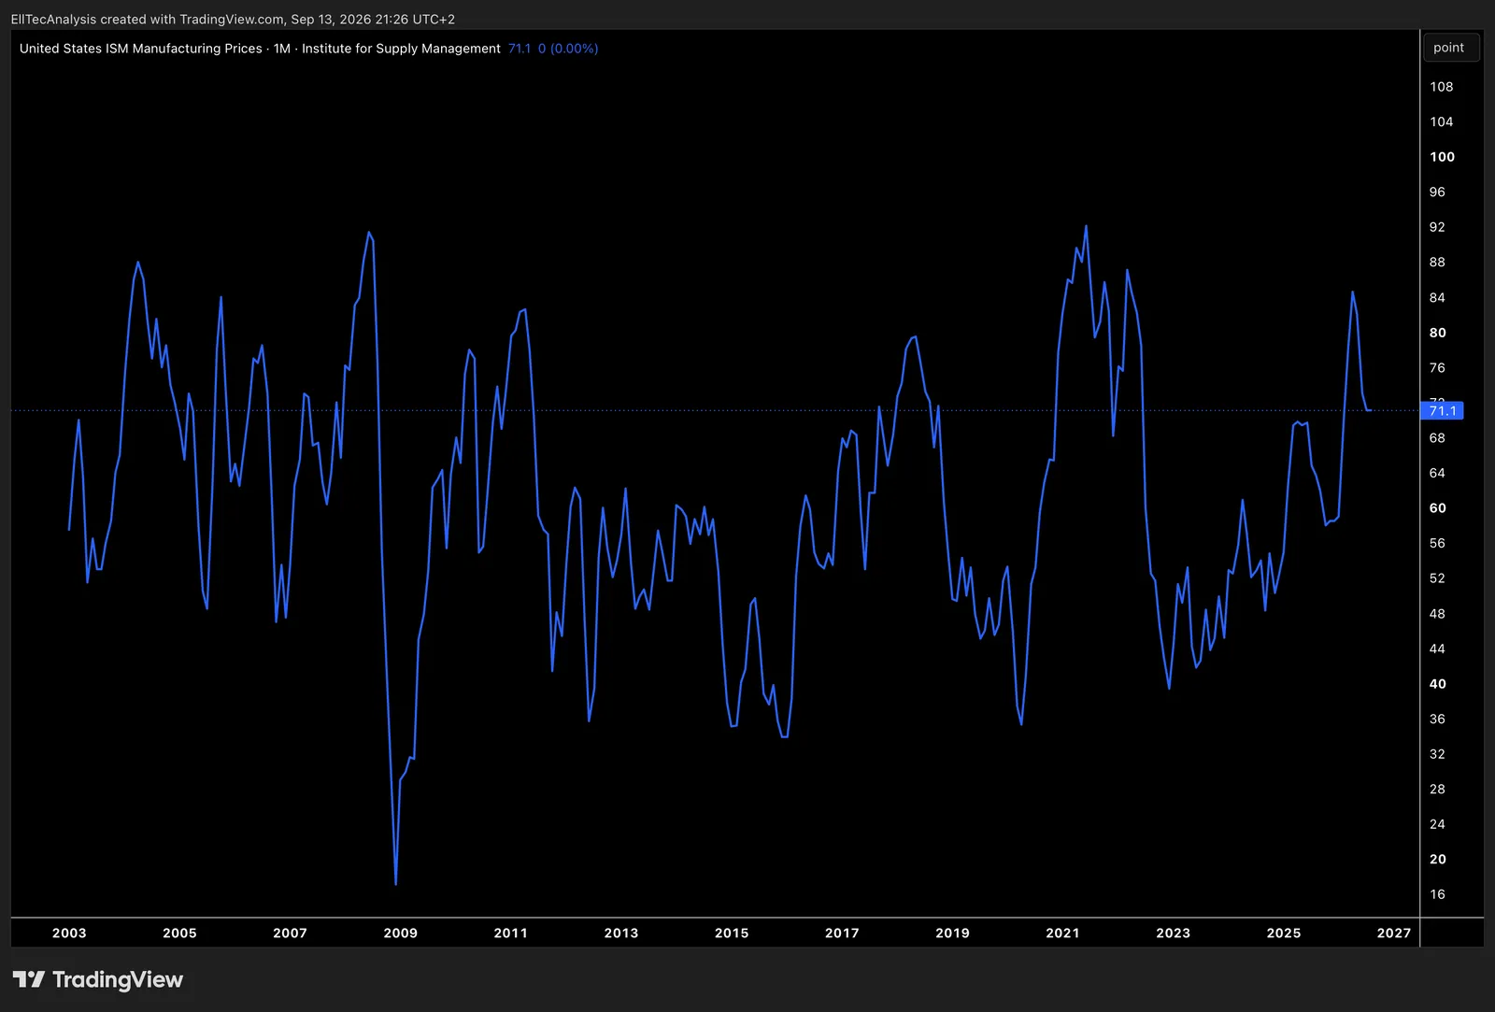
Task: Click the 60 level on price axis
Action: pos(1438,508)
